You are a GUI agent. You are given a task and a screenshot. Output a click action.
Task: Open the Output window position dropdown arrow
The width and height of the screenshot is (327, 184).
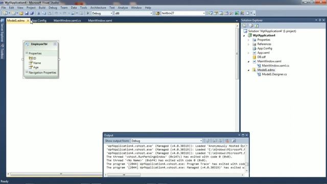pyautogui.click(x=239, y=135)
